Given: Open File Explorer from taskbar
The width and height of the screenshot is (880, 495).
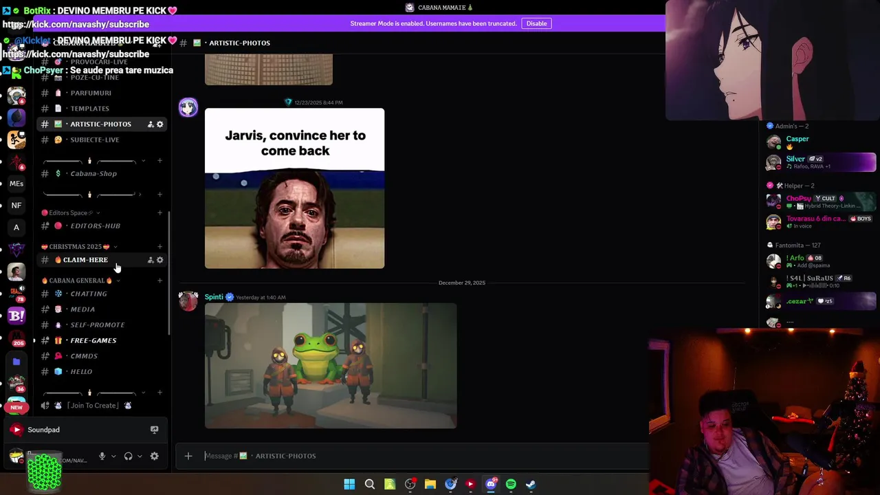Looking at the screenshot, I should click(430, 484).
